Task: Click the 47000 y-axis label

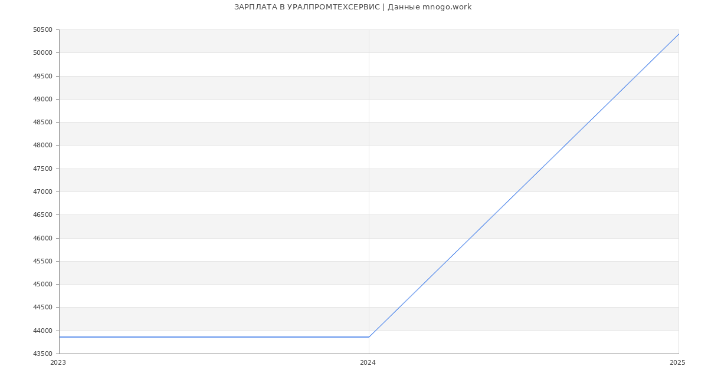Action: point(42,192)
